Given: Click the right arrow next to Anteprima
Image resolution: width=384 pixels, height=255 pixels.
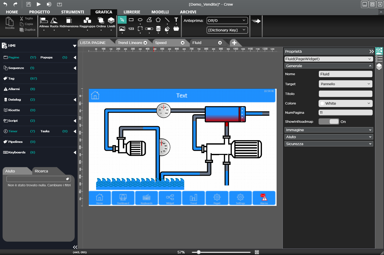Looking at the screenshot, I should pyautogui.click(x=256, y=21).
